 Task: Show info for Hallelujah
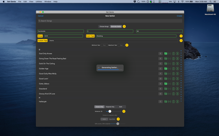tap(177, 101)
